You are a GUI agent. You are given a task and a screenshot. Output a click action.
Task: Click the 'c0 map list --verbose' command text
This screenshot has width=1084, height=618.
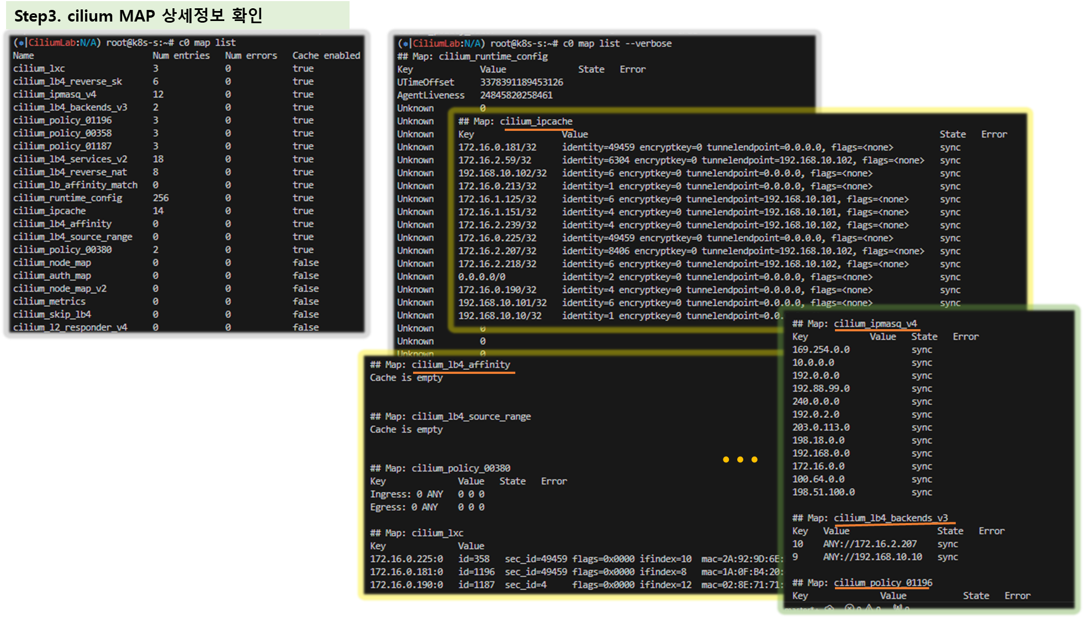pyautogui.click(x=617, y=44)
